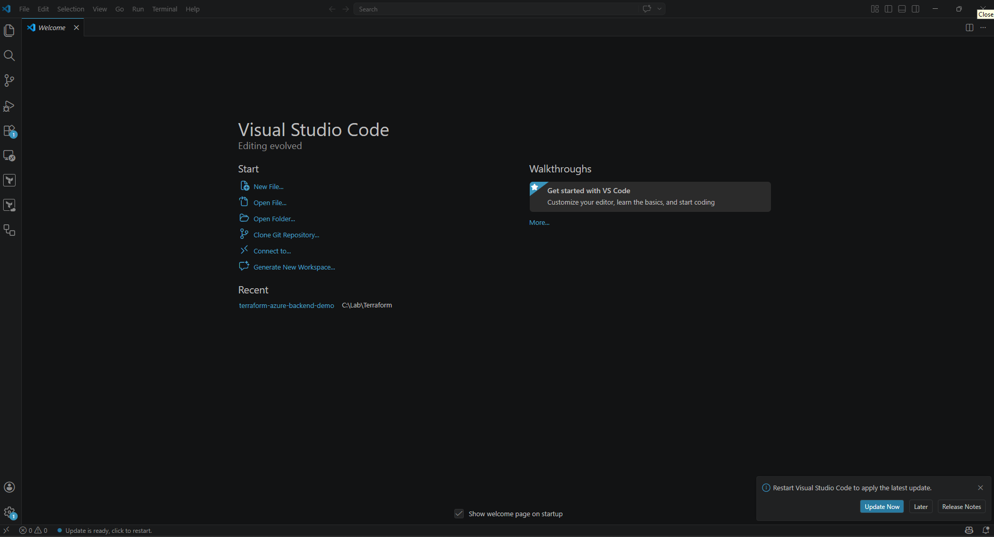Open the Edit menu

pos(43,9)
